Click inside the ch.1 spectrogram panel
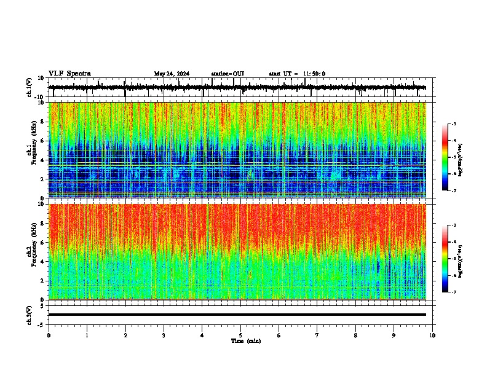 click(x=237, y=150)
